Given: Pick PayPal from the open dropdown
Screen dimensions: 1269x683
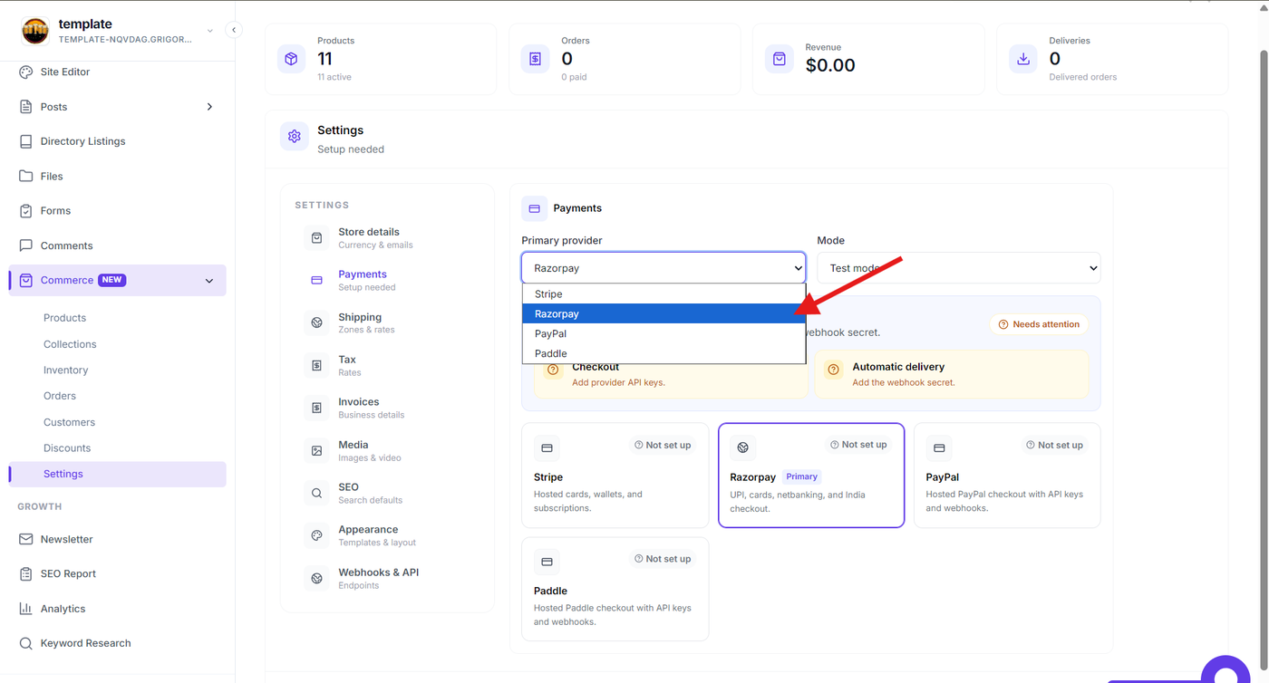Looking at the screenshot, I should (664, 333).
